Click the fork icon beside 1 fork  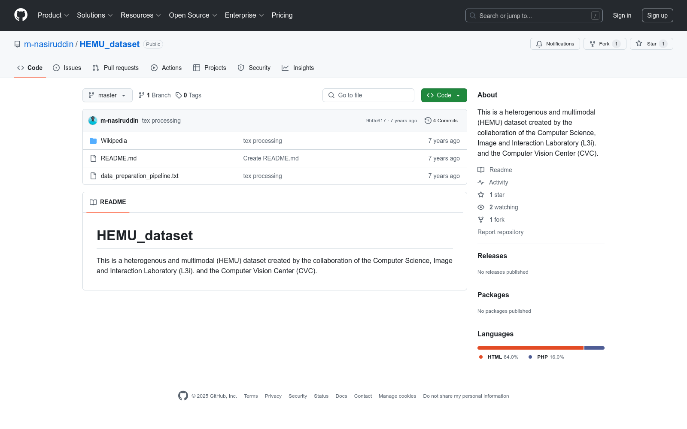(481, 220)
